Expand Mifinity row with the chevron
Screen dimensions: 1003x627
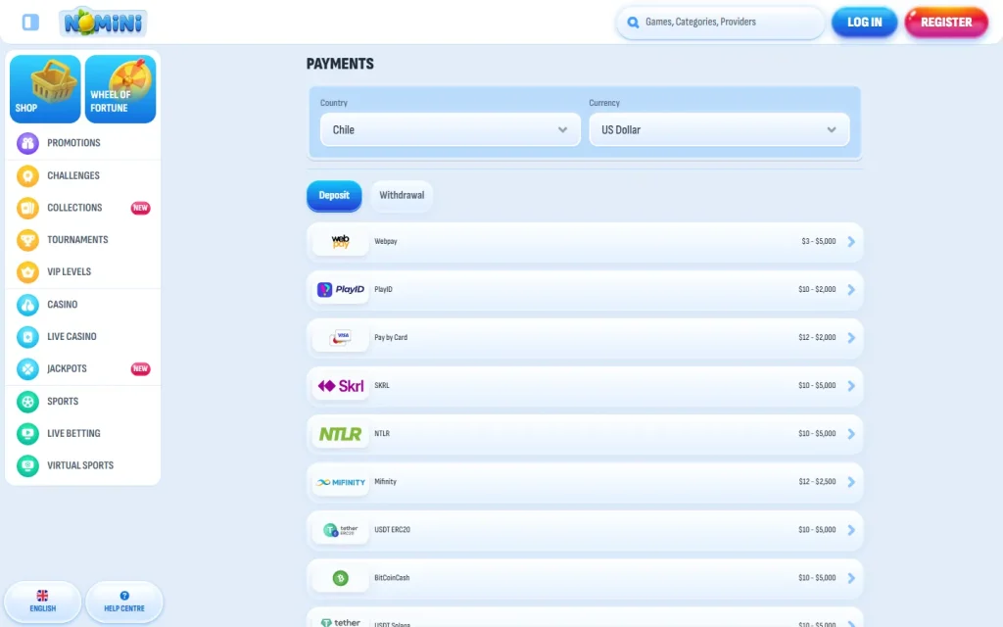point(851,482)
